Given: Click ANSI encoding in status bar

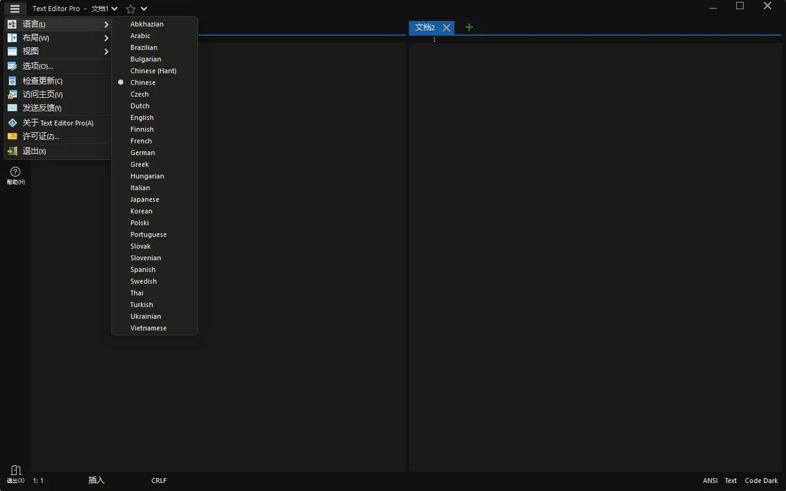Looking at the screenshot, I should [710, 481].
